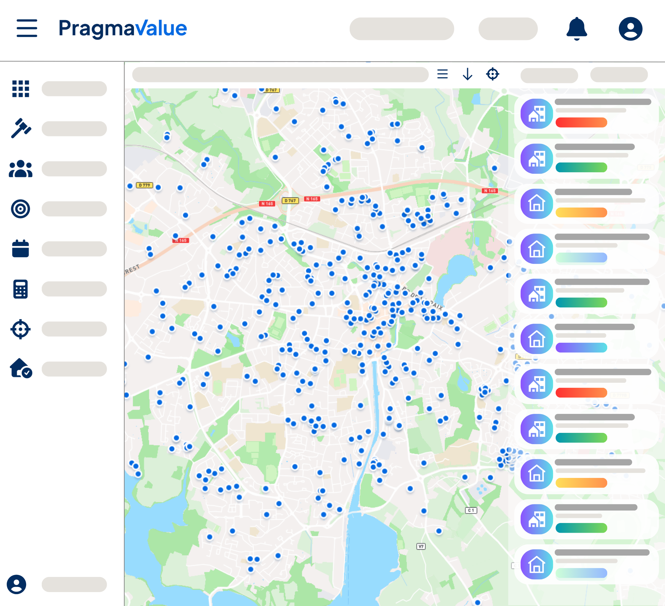Open the list menu icon above map
Image resolution: width=665 pixels, height=606 pixels.
point(442,74)
